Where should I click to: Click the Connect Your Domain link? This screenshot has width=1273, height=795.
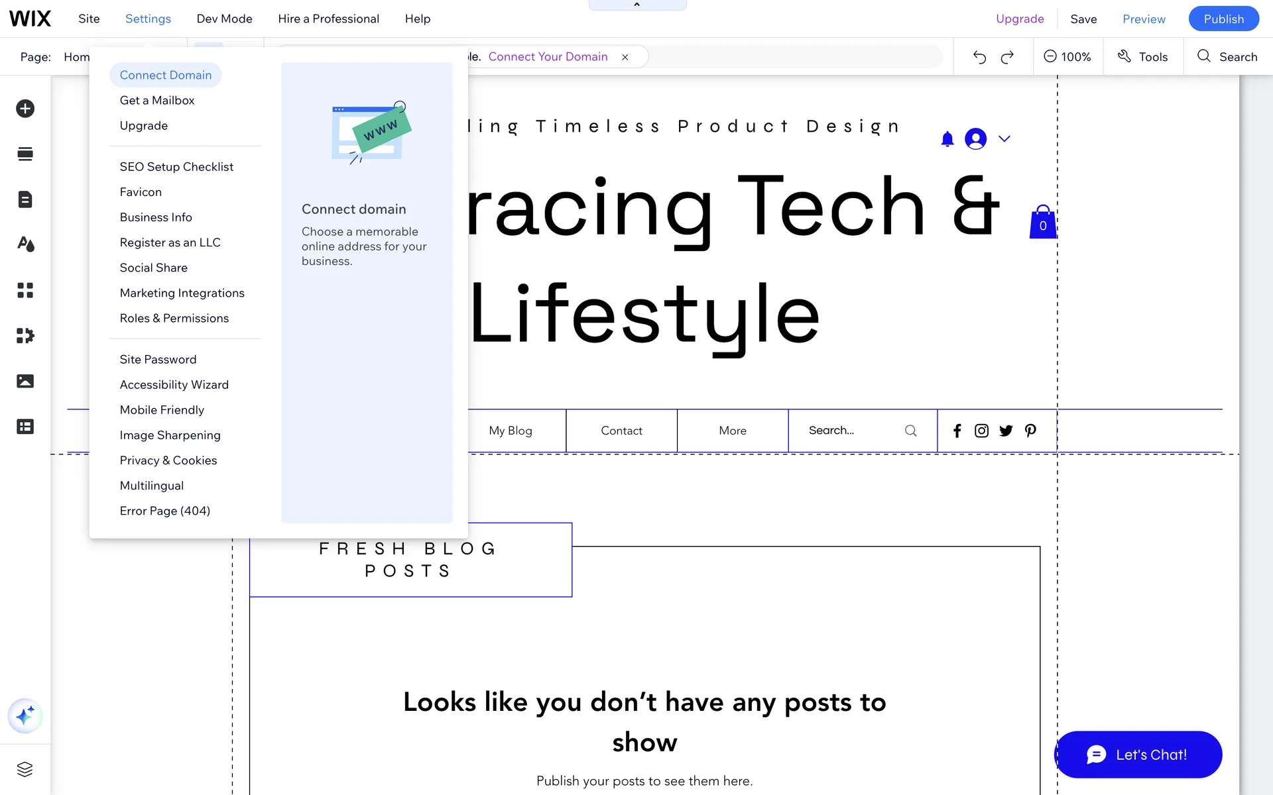tap(548, 57)
